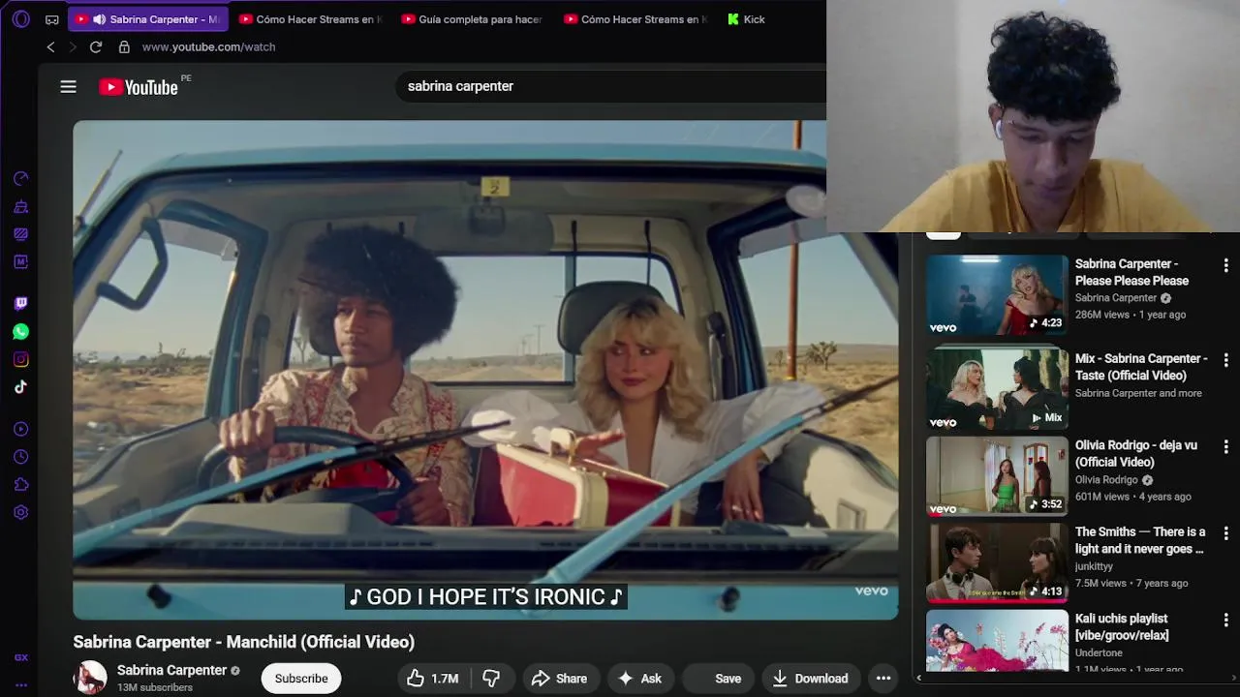Pause the Manchild video player

tap(485, 370)
